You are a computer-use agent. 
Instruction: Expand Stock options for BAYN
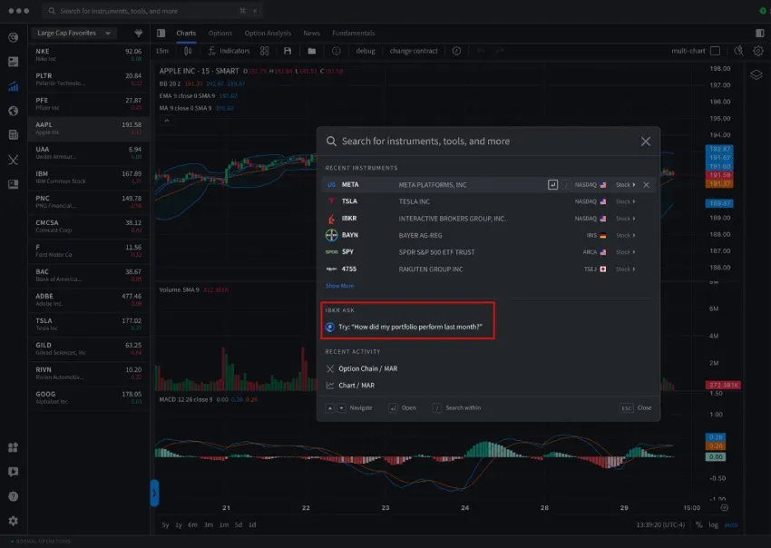[626, 235]
